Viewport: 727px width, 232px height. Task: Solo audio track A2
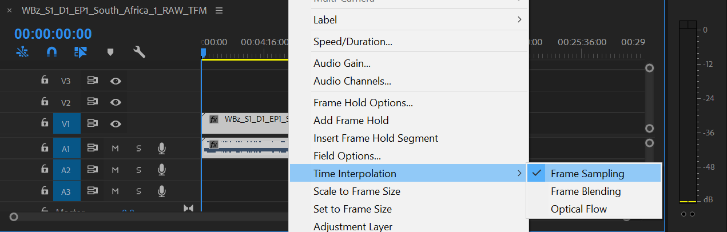pos(138,170)
